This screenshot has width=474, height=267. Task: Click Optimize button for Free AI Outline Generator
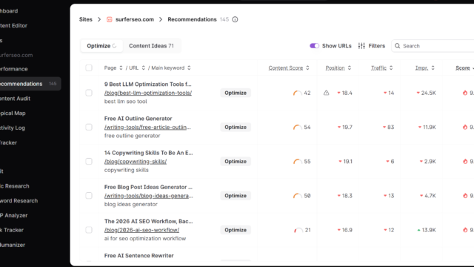tap(236, 127)
